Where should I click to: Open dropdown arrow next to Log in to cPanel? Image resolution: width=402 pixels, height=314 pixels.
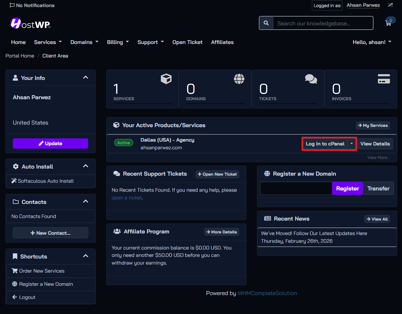click(352, 144)
